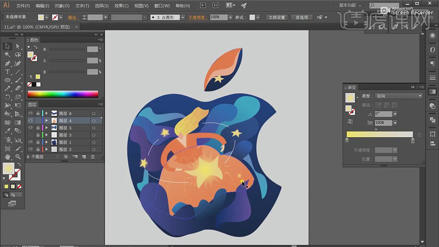Select the Direct Selection tool
This screenshot has height=247, width=439.
click(x=18, y=46)
